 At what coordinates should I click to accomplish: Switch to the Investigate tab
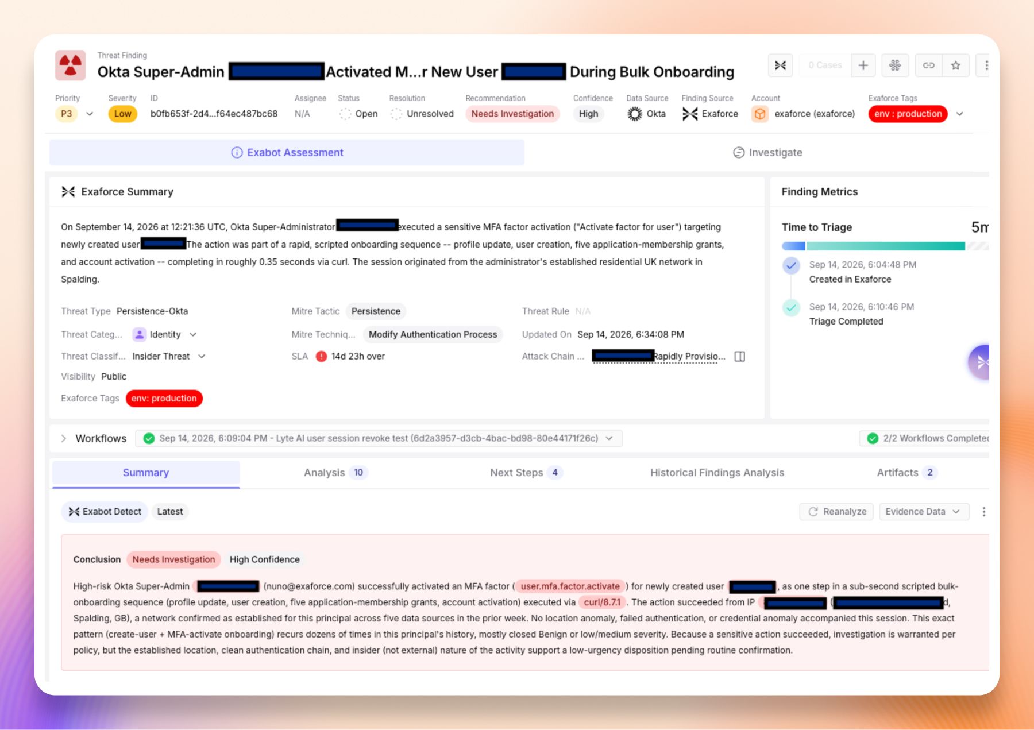(767, 153)
